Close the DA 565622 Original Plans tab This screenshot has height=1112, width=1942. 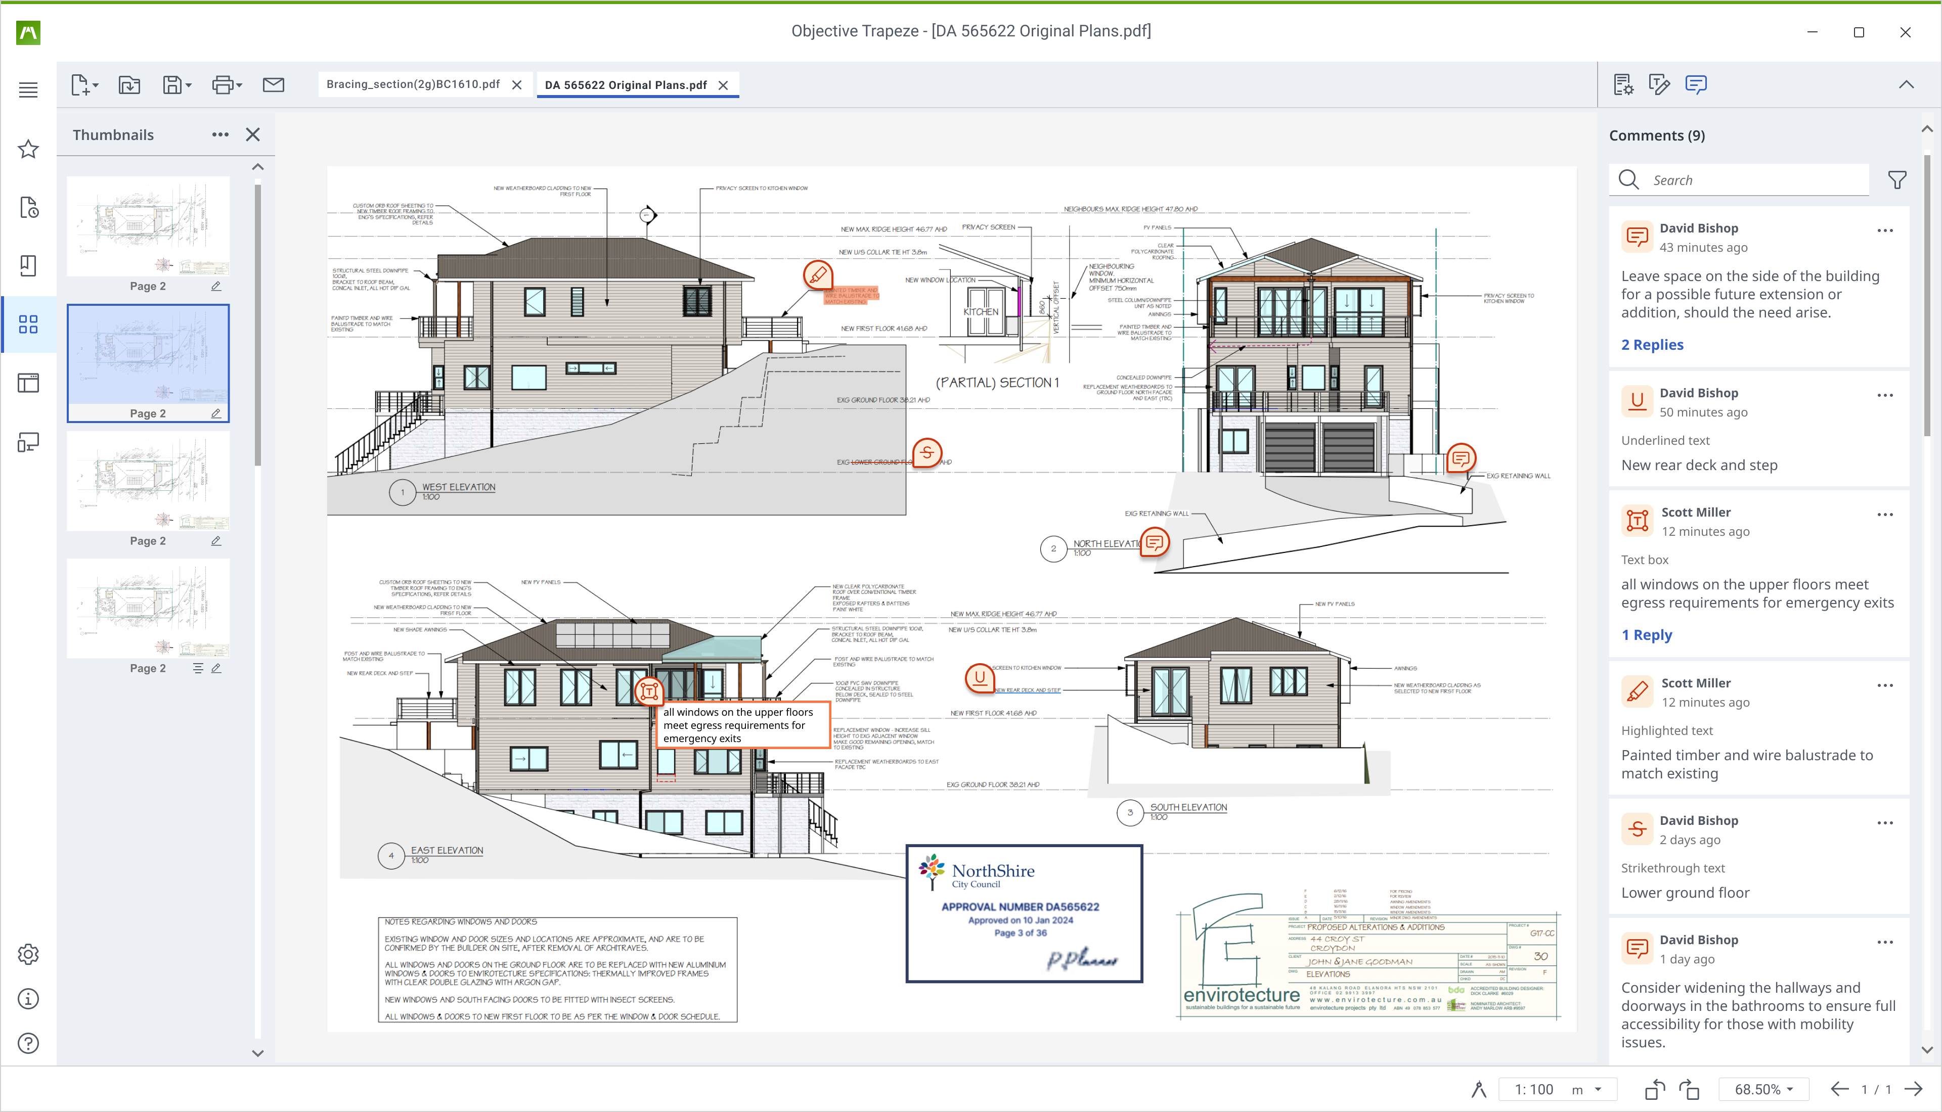click(x=723, y=85)
